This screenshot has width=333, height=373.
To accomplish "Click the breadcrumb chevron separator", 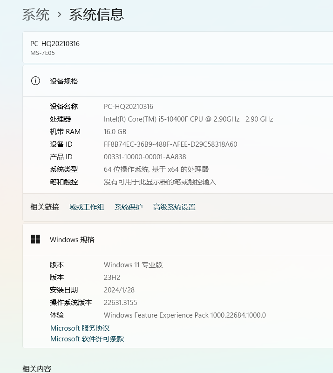I will [x=60, y=15].
